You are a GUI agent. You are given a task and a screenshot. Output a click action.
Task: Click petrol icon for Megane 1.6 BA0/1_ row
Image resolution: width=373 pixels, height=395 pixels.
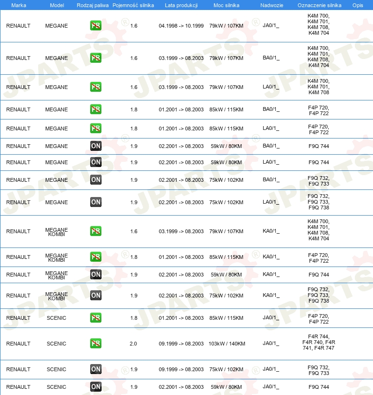[96, 58]
